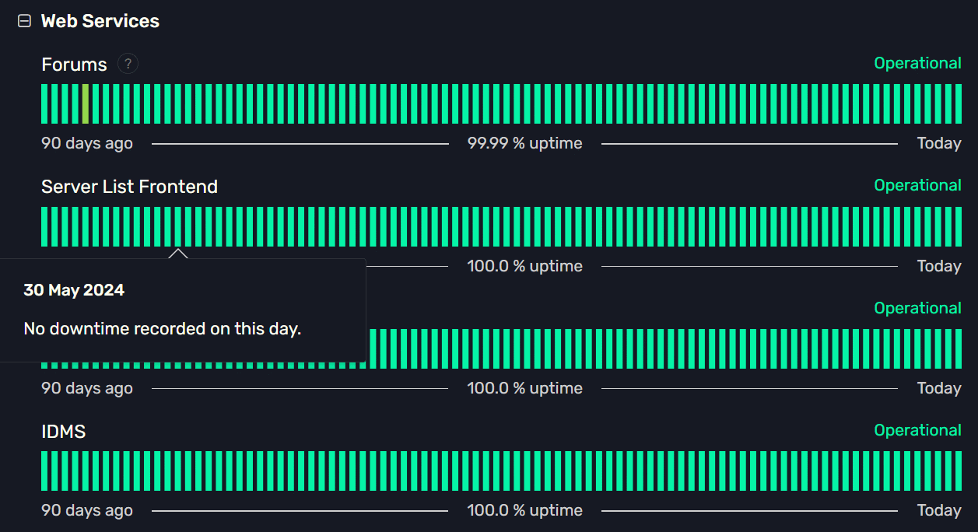Click the 90 days ago label under IDMS
This screenshot has width=978, height=532.
click(86, 510)
